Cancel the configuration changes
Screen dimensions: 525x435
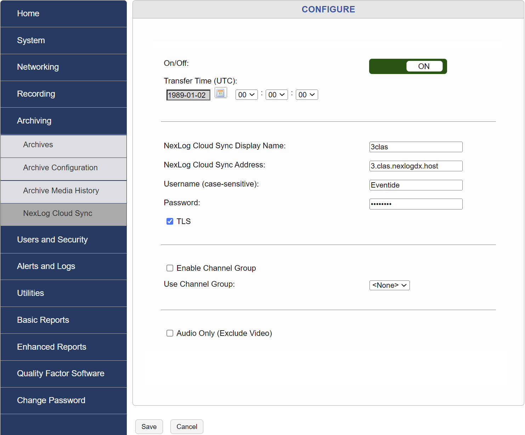[187, 427]
